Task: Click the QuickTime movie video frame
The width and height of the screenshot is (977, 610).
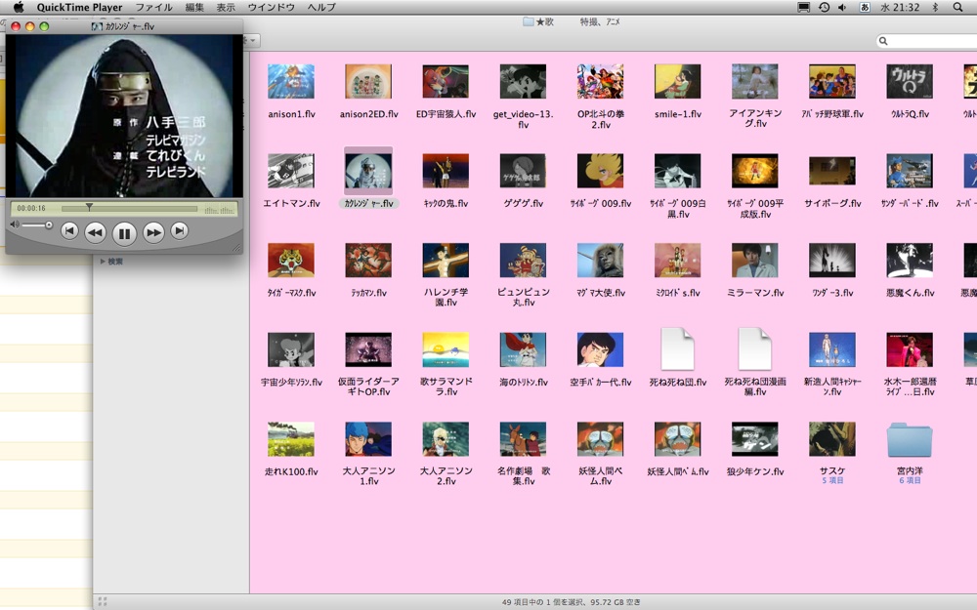Action: coord(124,116)
